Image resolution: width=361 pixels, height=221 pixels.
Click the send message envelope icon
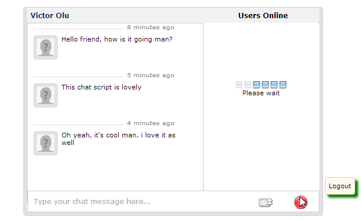(266, 202)
